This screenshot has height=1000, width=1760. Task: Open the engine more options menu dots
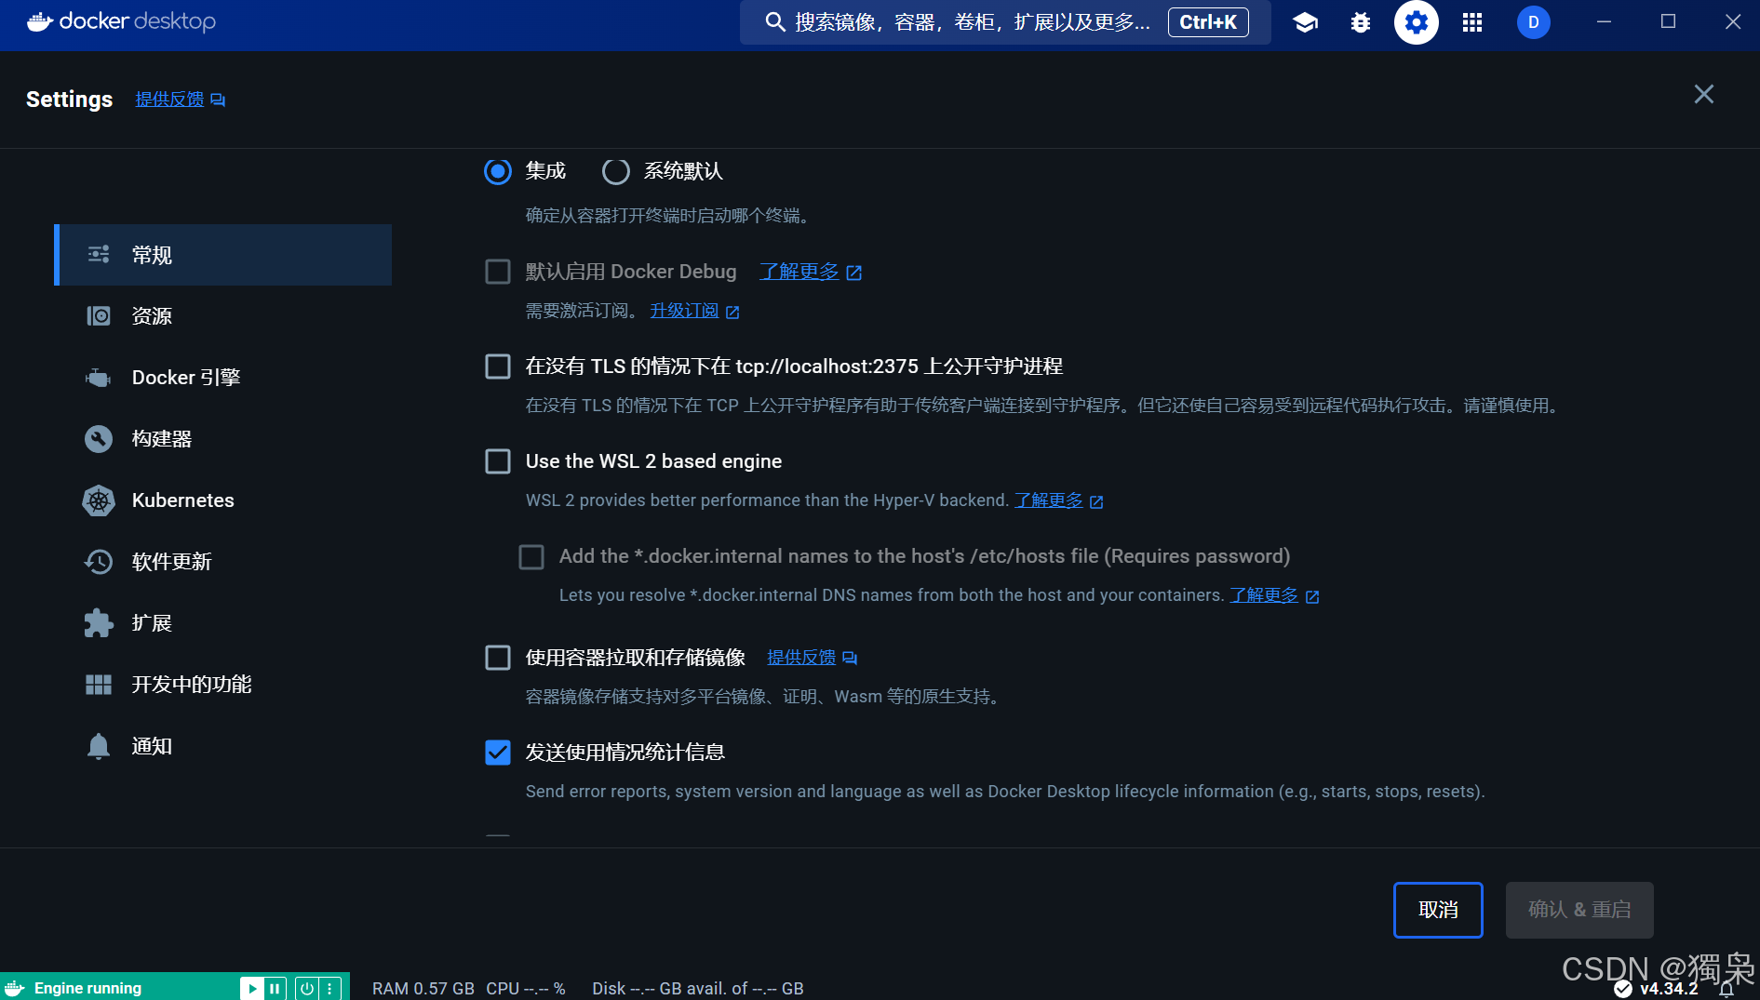(329, 988)
